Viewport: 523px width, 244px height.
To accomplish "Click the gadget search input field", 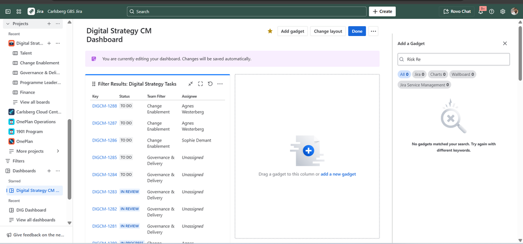I will [x=455, y=59].
